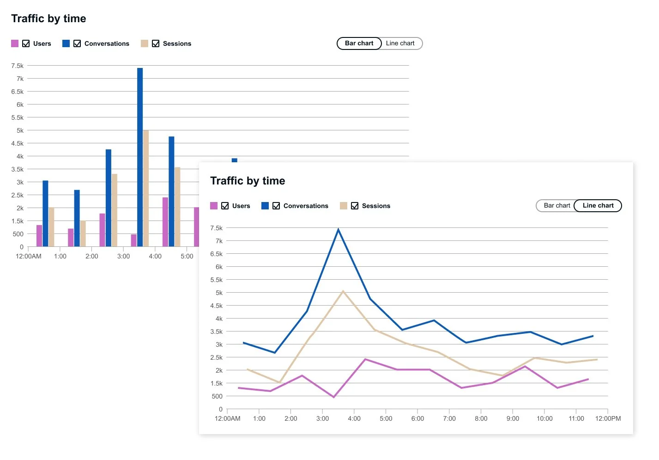Screen dimensions: 659x460
Task: Click the tan Sessions swatch in bar chart legend
Action: click(145, 43)
